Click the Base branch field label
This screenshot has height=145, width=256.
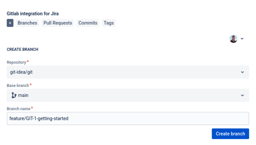tap(18, 86)
